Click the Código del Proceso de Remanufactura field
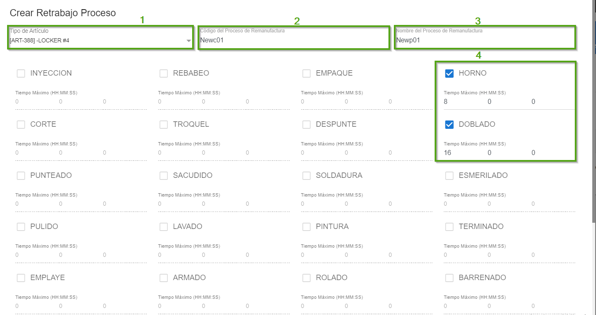This screenshot has width=596, height=315. (293, 41)
